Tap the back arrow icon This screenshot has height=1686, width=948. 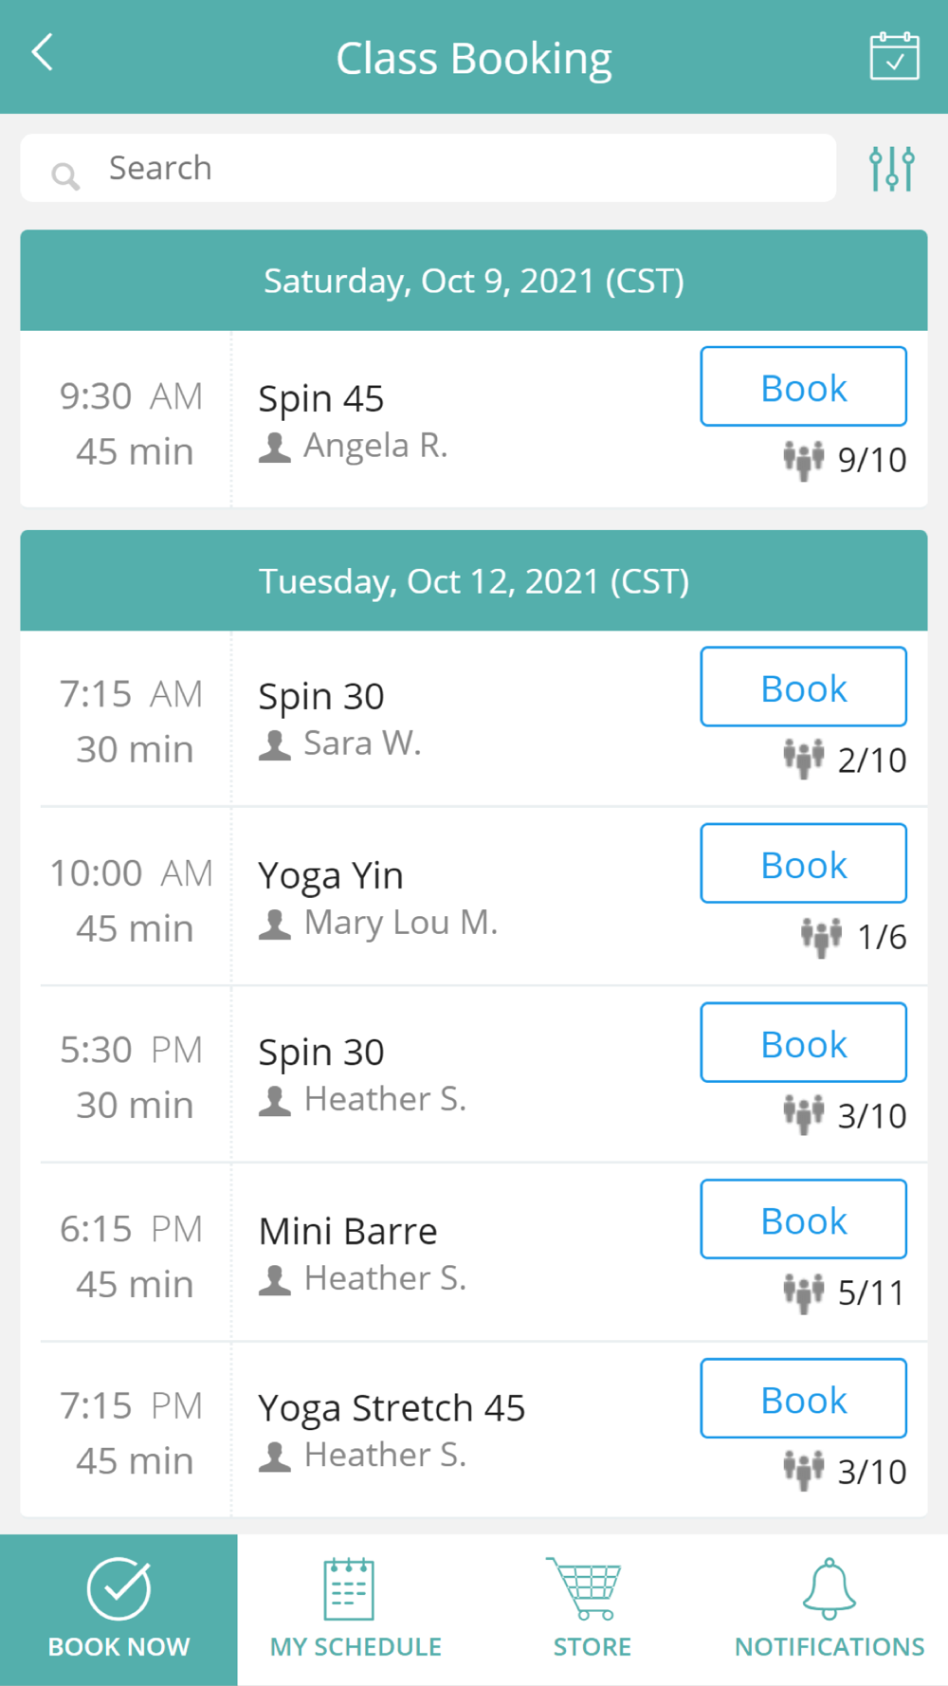click(x=43, y=53)
